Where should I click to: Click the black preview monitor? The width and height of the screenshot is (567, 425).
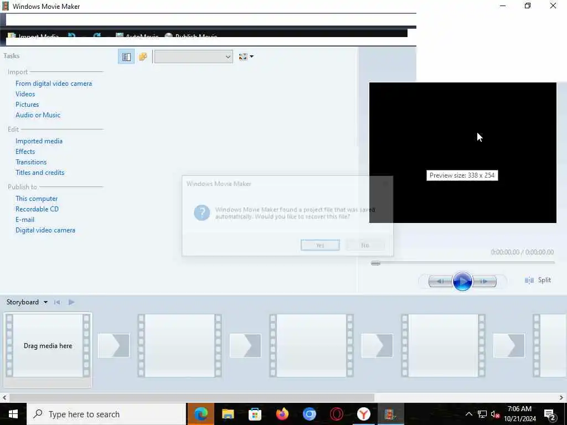tap(462, 153)
